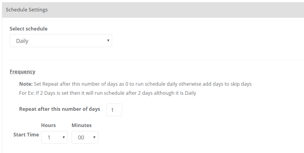Click the For Ex example description line

coord(108,93)
